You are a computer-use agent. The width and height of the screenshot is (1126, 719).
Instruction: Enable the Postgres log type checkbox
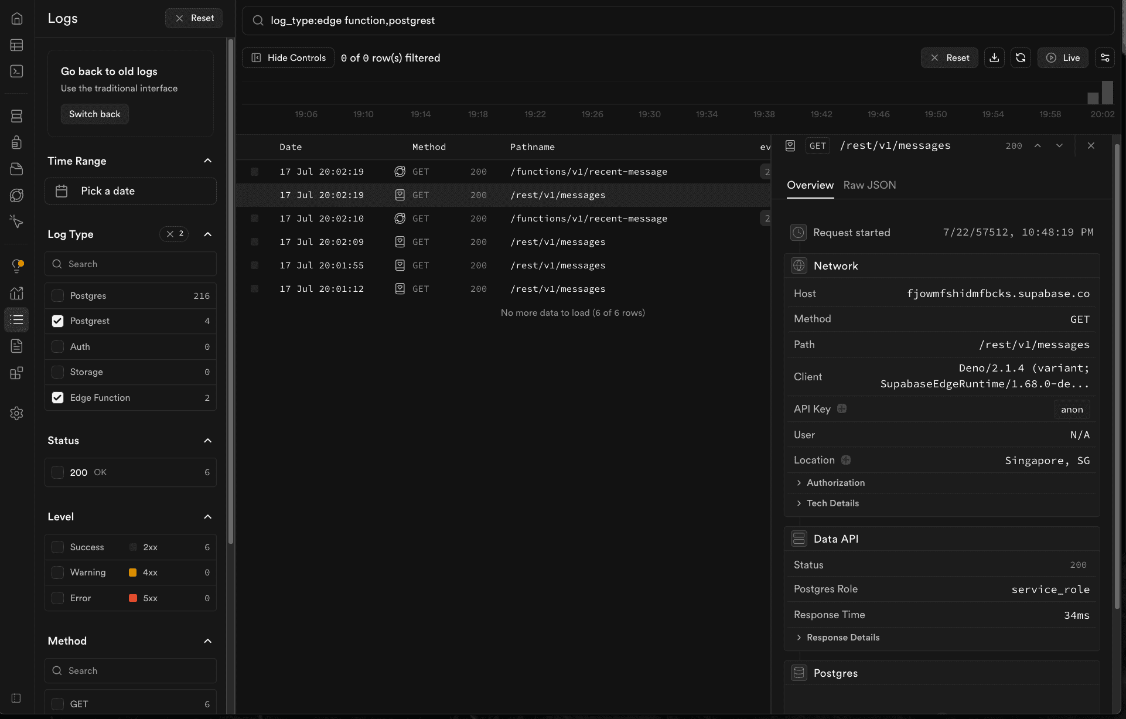(57, 296)
